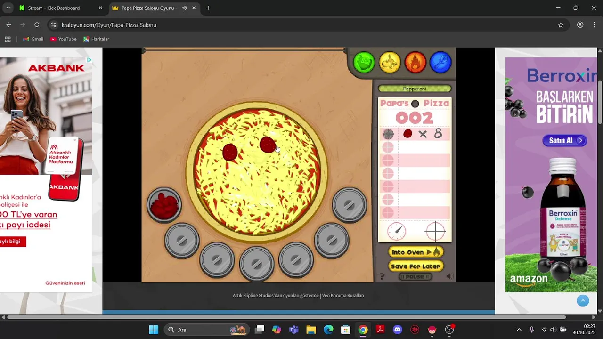This screenshot has height=339, width=603.
Task: Open Microsoft Store from the taskbar
Action: point(346,330)
